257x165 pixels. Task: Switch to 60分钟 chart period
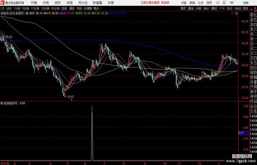pos(55,8)
